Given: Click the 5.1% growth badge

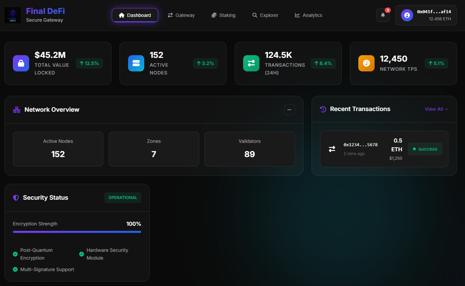Looking at the screenshot, I should coord(437,63).
